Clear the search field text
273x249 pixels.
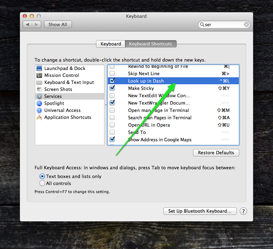click(246, 24)
